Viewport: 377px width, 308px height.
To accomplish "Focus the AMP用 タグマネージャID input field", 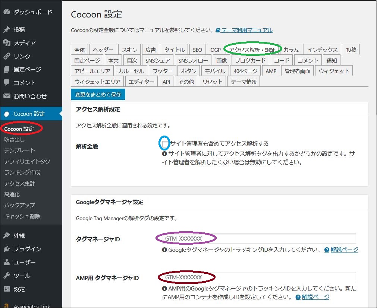I will click(x=259, y=277).
